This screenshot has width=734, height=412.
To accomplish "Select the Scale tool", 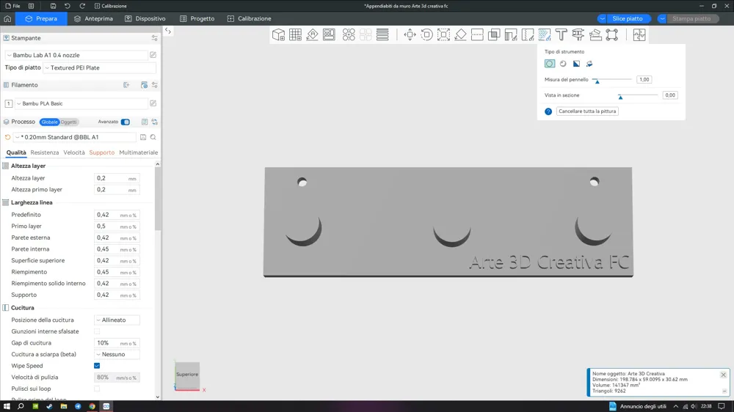I will tap(443, 34).
